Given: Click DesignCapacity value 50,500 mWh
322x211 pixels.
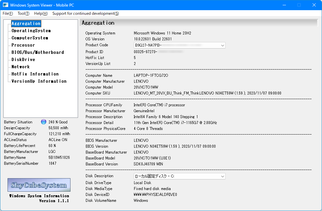Looking at the screenshot, I should click(58, 128).
